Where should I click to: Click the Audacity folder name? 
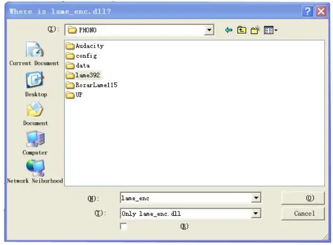click(x=89, y=46)
